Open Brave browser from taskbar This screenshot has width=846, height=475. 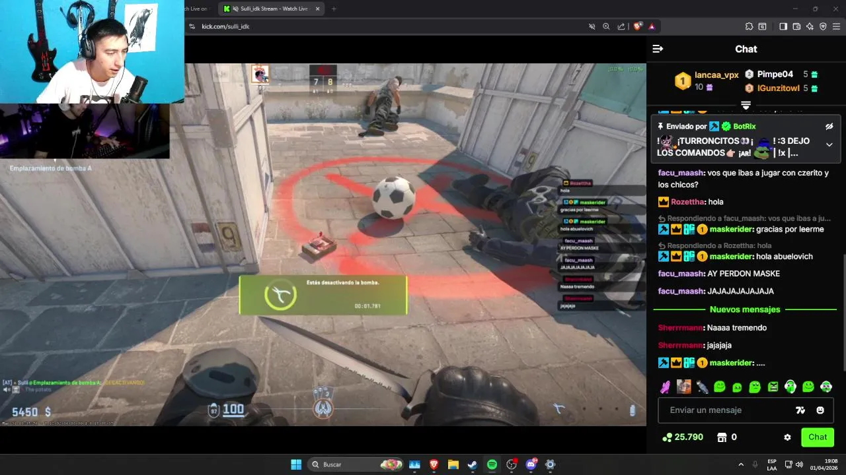pyautogui.click(x=434, y=464)
